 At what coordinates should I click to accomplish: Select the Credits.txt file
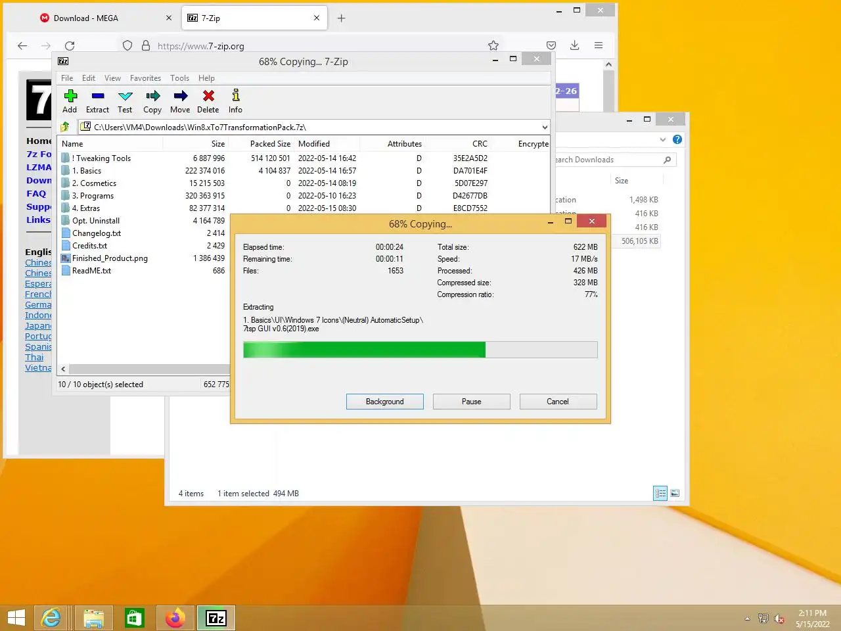click(89, 246)
